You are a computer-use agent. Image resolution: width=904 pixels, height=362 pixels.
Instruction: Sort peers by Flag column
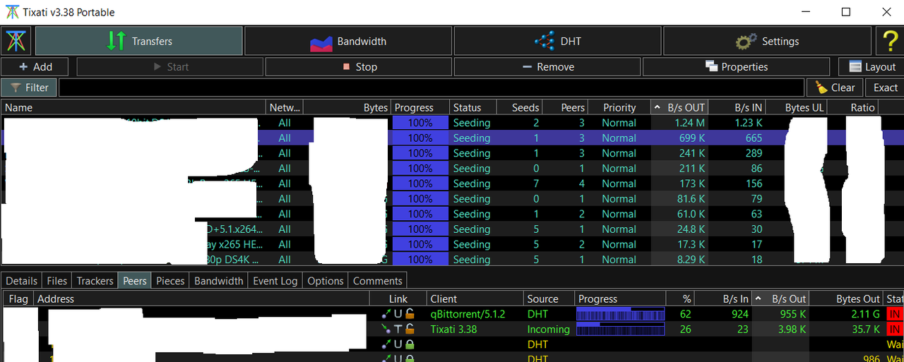[x=18, y=299]
